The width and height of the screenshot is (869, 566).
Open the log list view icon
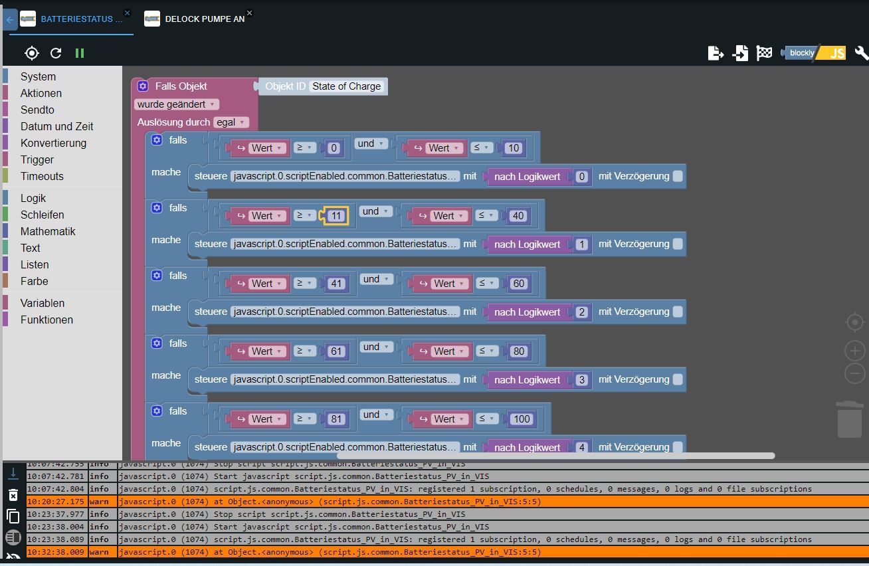point(13,537)
